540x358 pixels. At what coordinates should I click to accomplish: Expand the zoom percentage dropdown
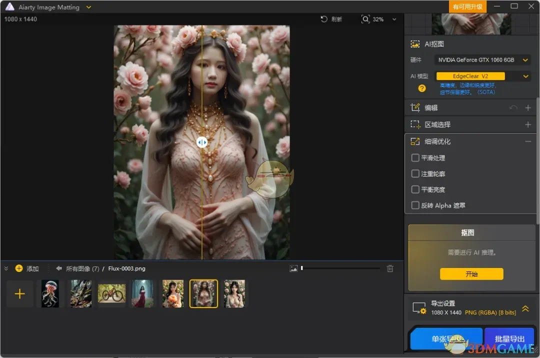coord(394,19)
